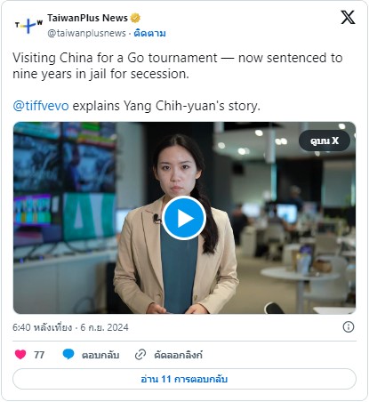Screen dimensions: 369x402
Task: Play the embedded video
Action: coord(184,218)
